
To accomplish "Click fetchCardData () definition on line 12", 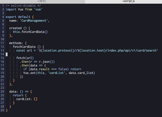I will pyautogui.click(x=27, y=47).
